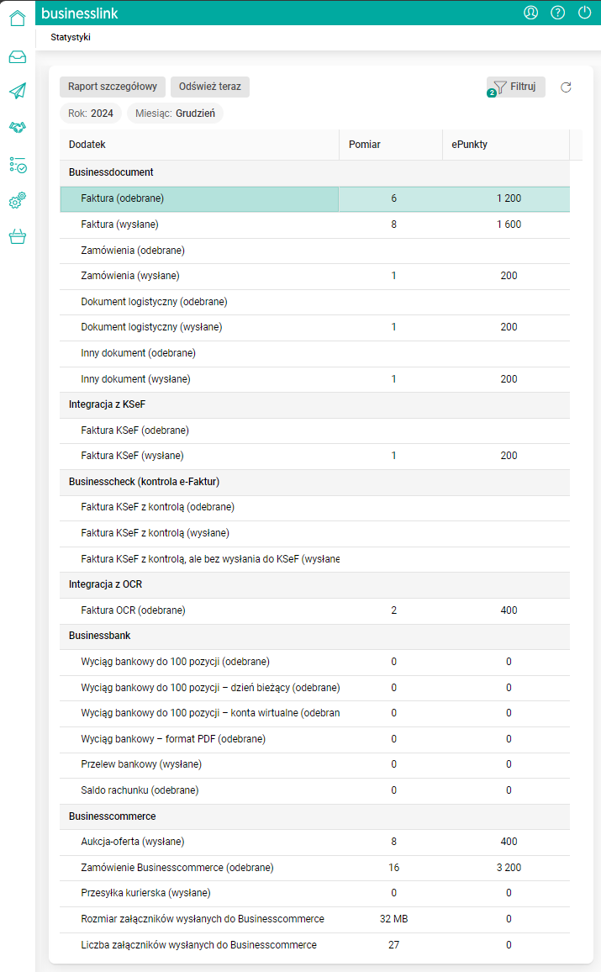Click the circular refresh icon
Screen dimensions: 601x972
(x=566, y=87)
